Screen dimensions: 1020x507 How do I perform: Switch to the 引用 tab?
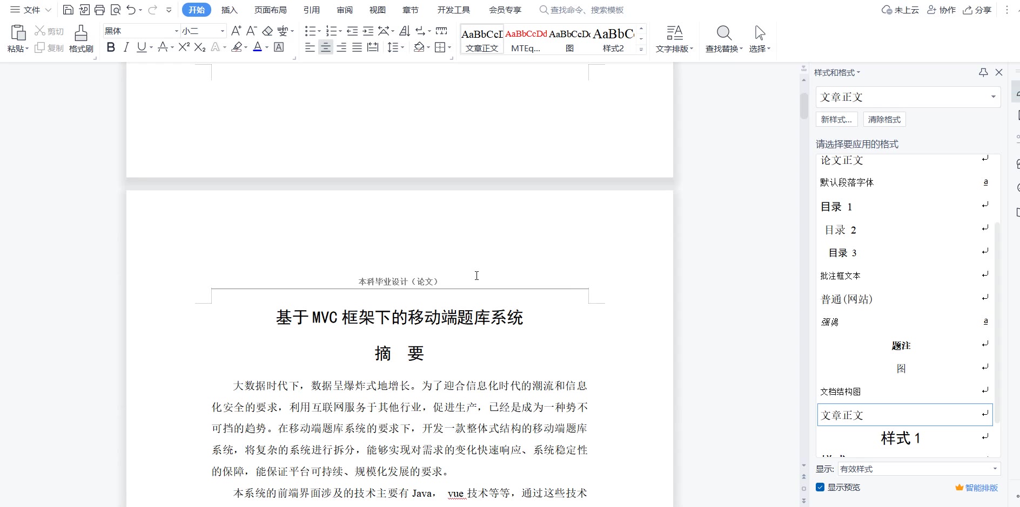coord(312,10)
